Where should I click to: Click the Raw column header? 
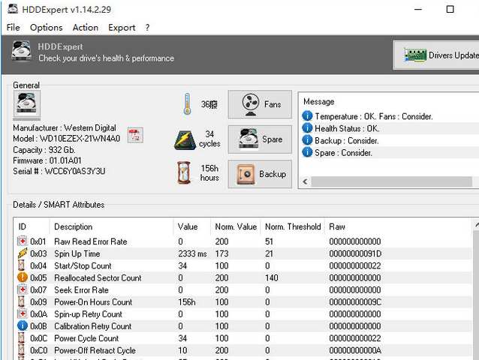(398, 226)
